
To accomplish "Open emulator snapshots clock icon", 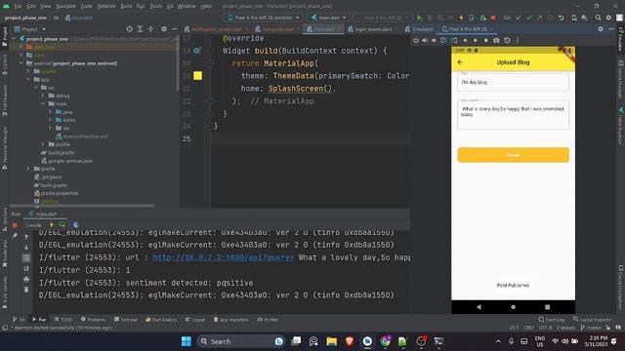I will (507, 40).
